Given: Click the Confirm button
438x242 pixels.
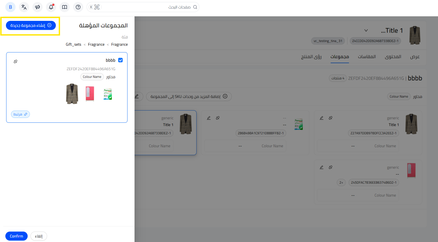Looking at the screenshot, I should (16, 236).
